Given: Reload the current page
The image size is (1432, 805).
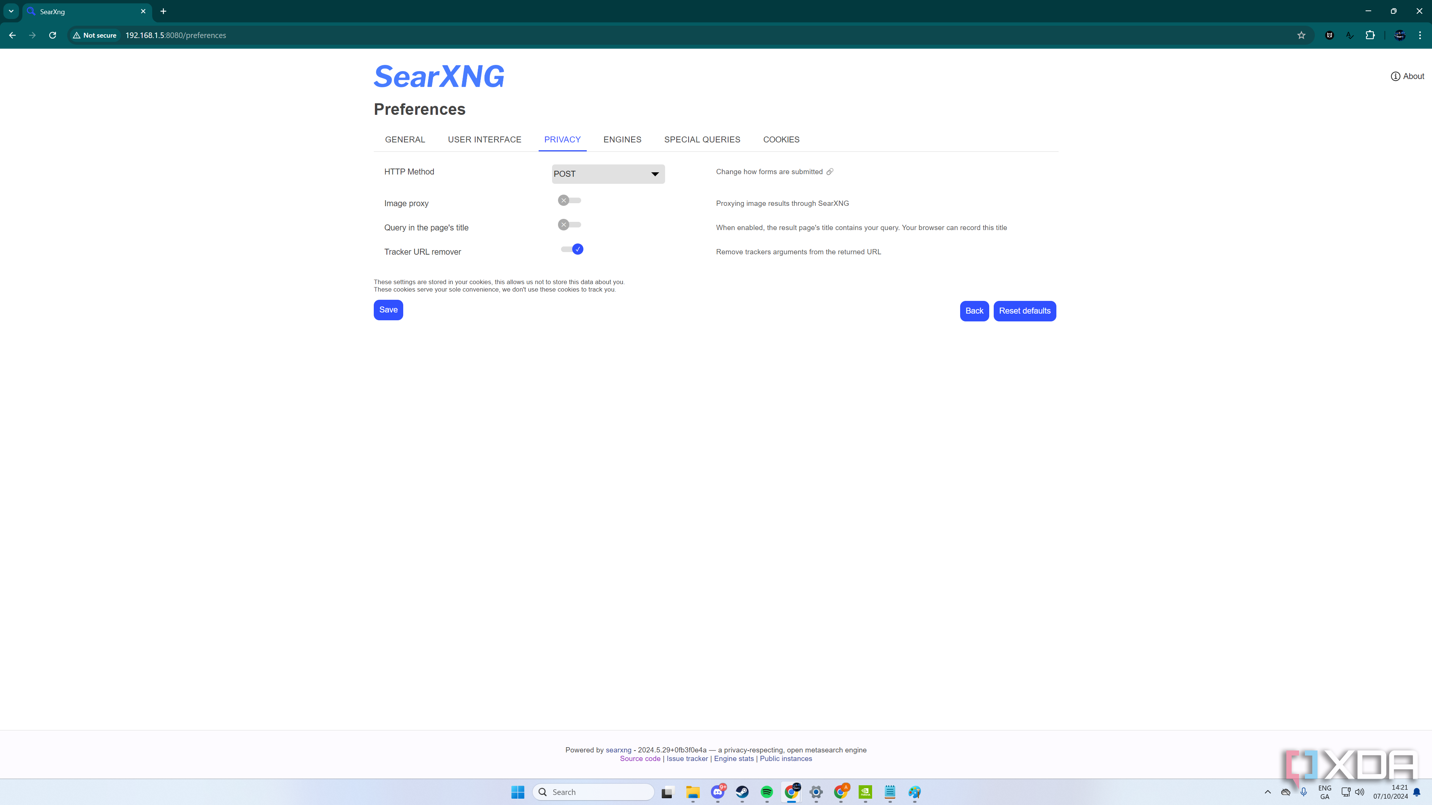Looking at the screenshot, I should pos(52,35).
